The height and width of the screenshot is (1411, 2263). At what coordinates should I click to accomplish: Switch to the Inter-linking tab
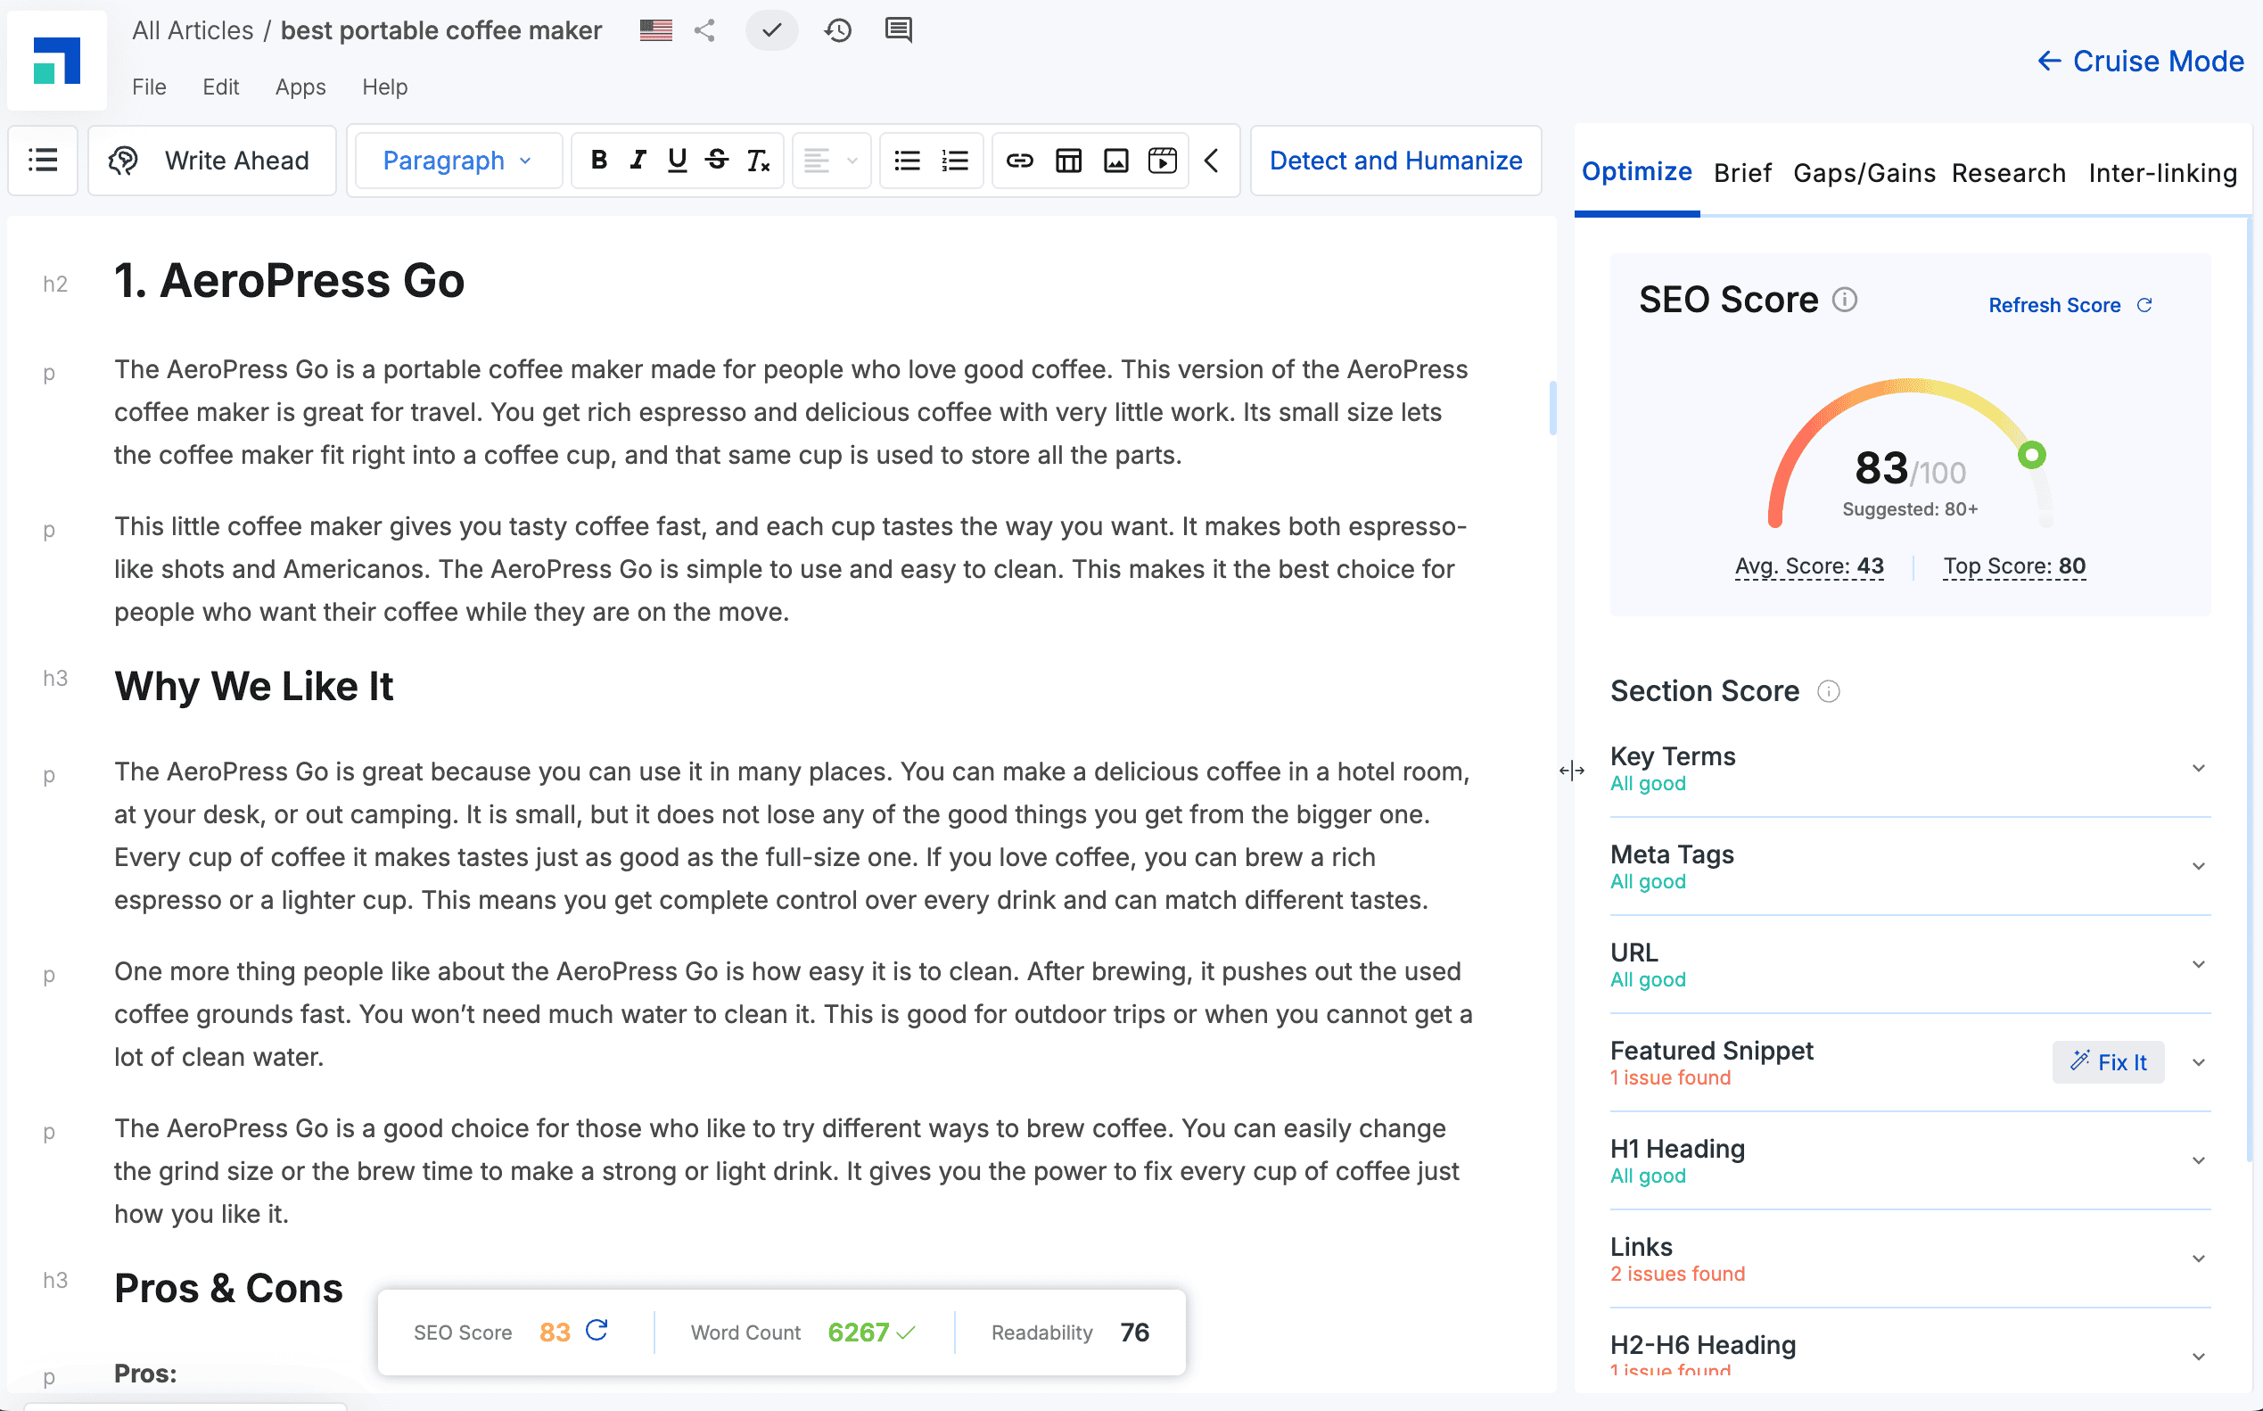point(2163,173)
